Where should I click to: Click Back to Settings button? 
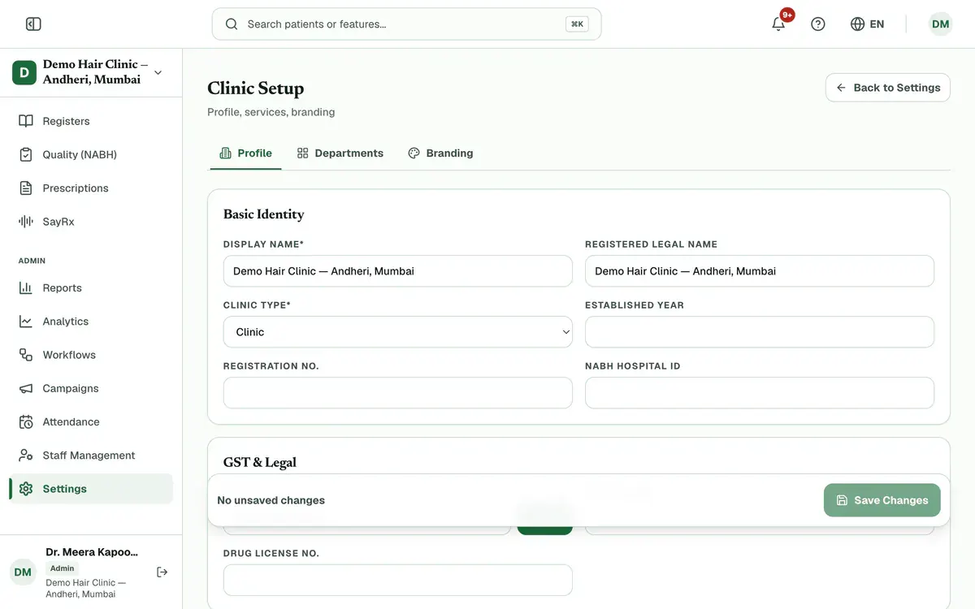pos(888,88)
